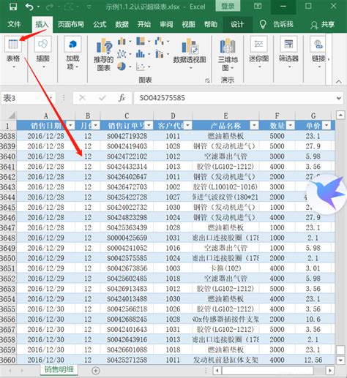Add a new sheet with plus button
347x378 pixels.
pyautogui.click(x=96, y=371)
